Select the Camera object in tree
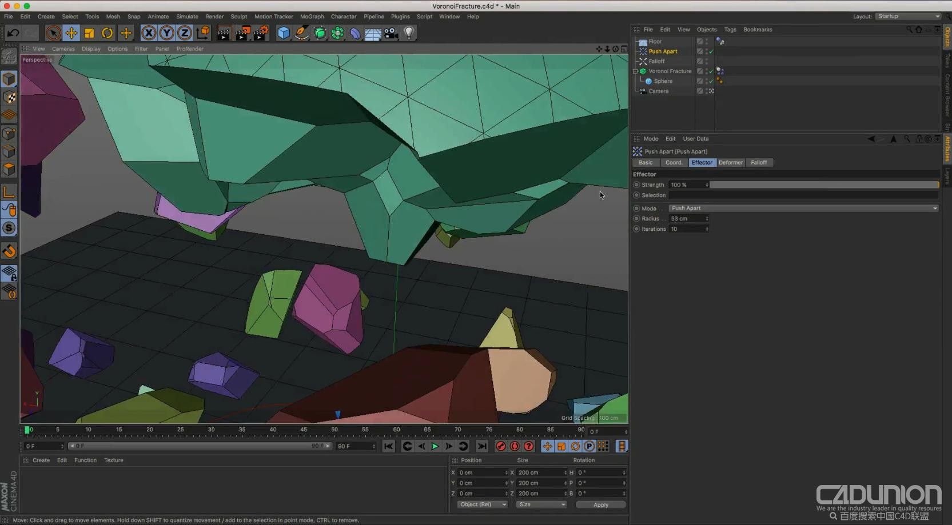This screenshot has width=952, height=525. [x=659, y=91]
